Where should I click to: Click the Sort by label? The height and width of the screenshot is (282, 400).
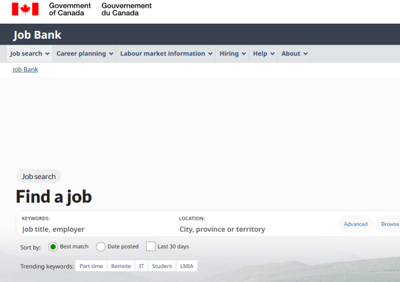point(30,248)
